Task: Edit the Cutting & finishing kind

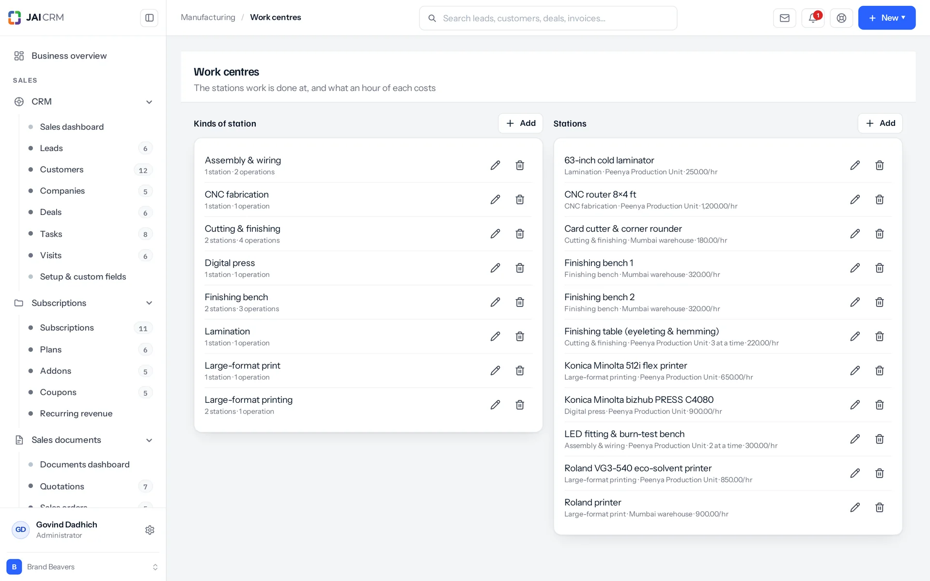Action: pos(495,234)
